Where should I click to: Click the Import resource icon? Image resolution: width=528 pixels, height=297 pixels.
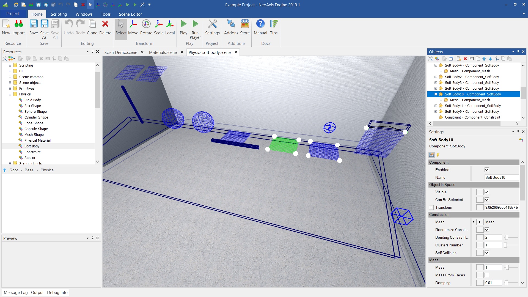pyautogui.click(x=18, y=27)
